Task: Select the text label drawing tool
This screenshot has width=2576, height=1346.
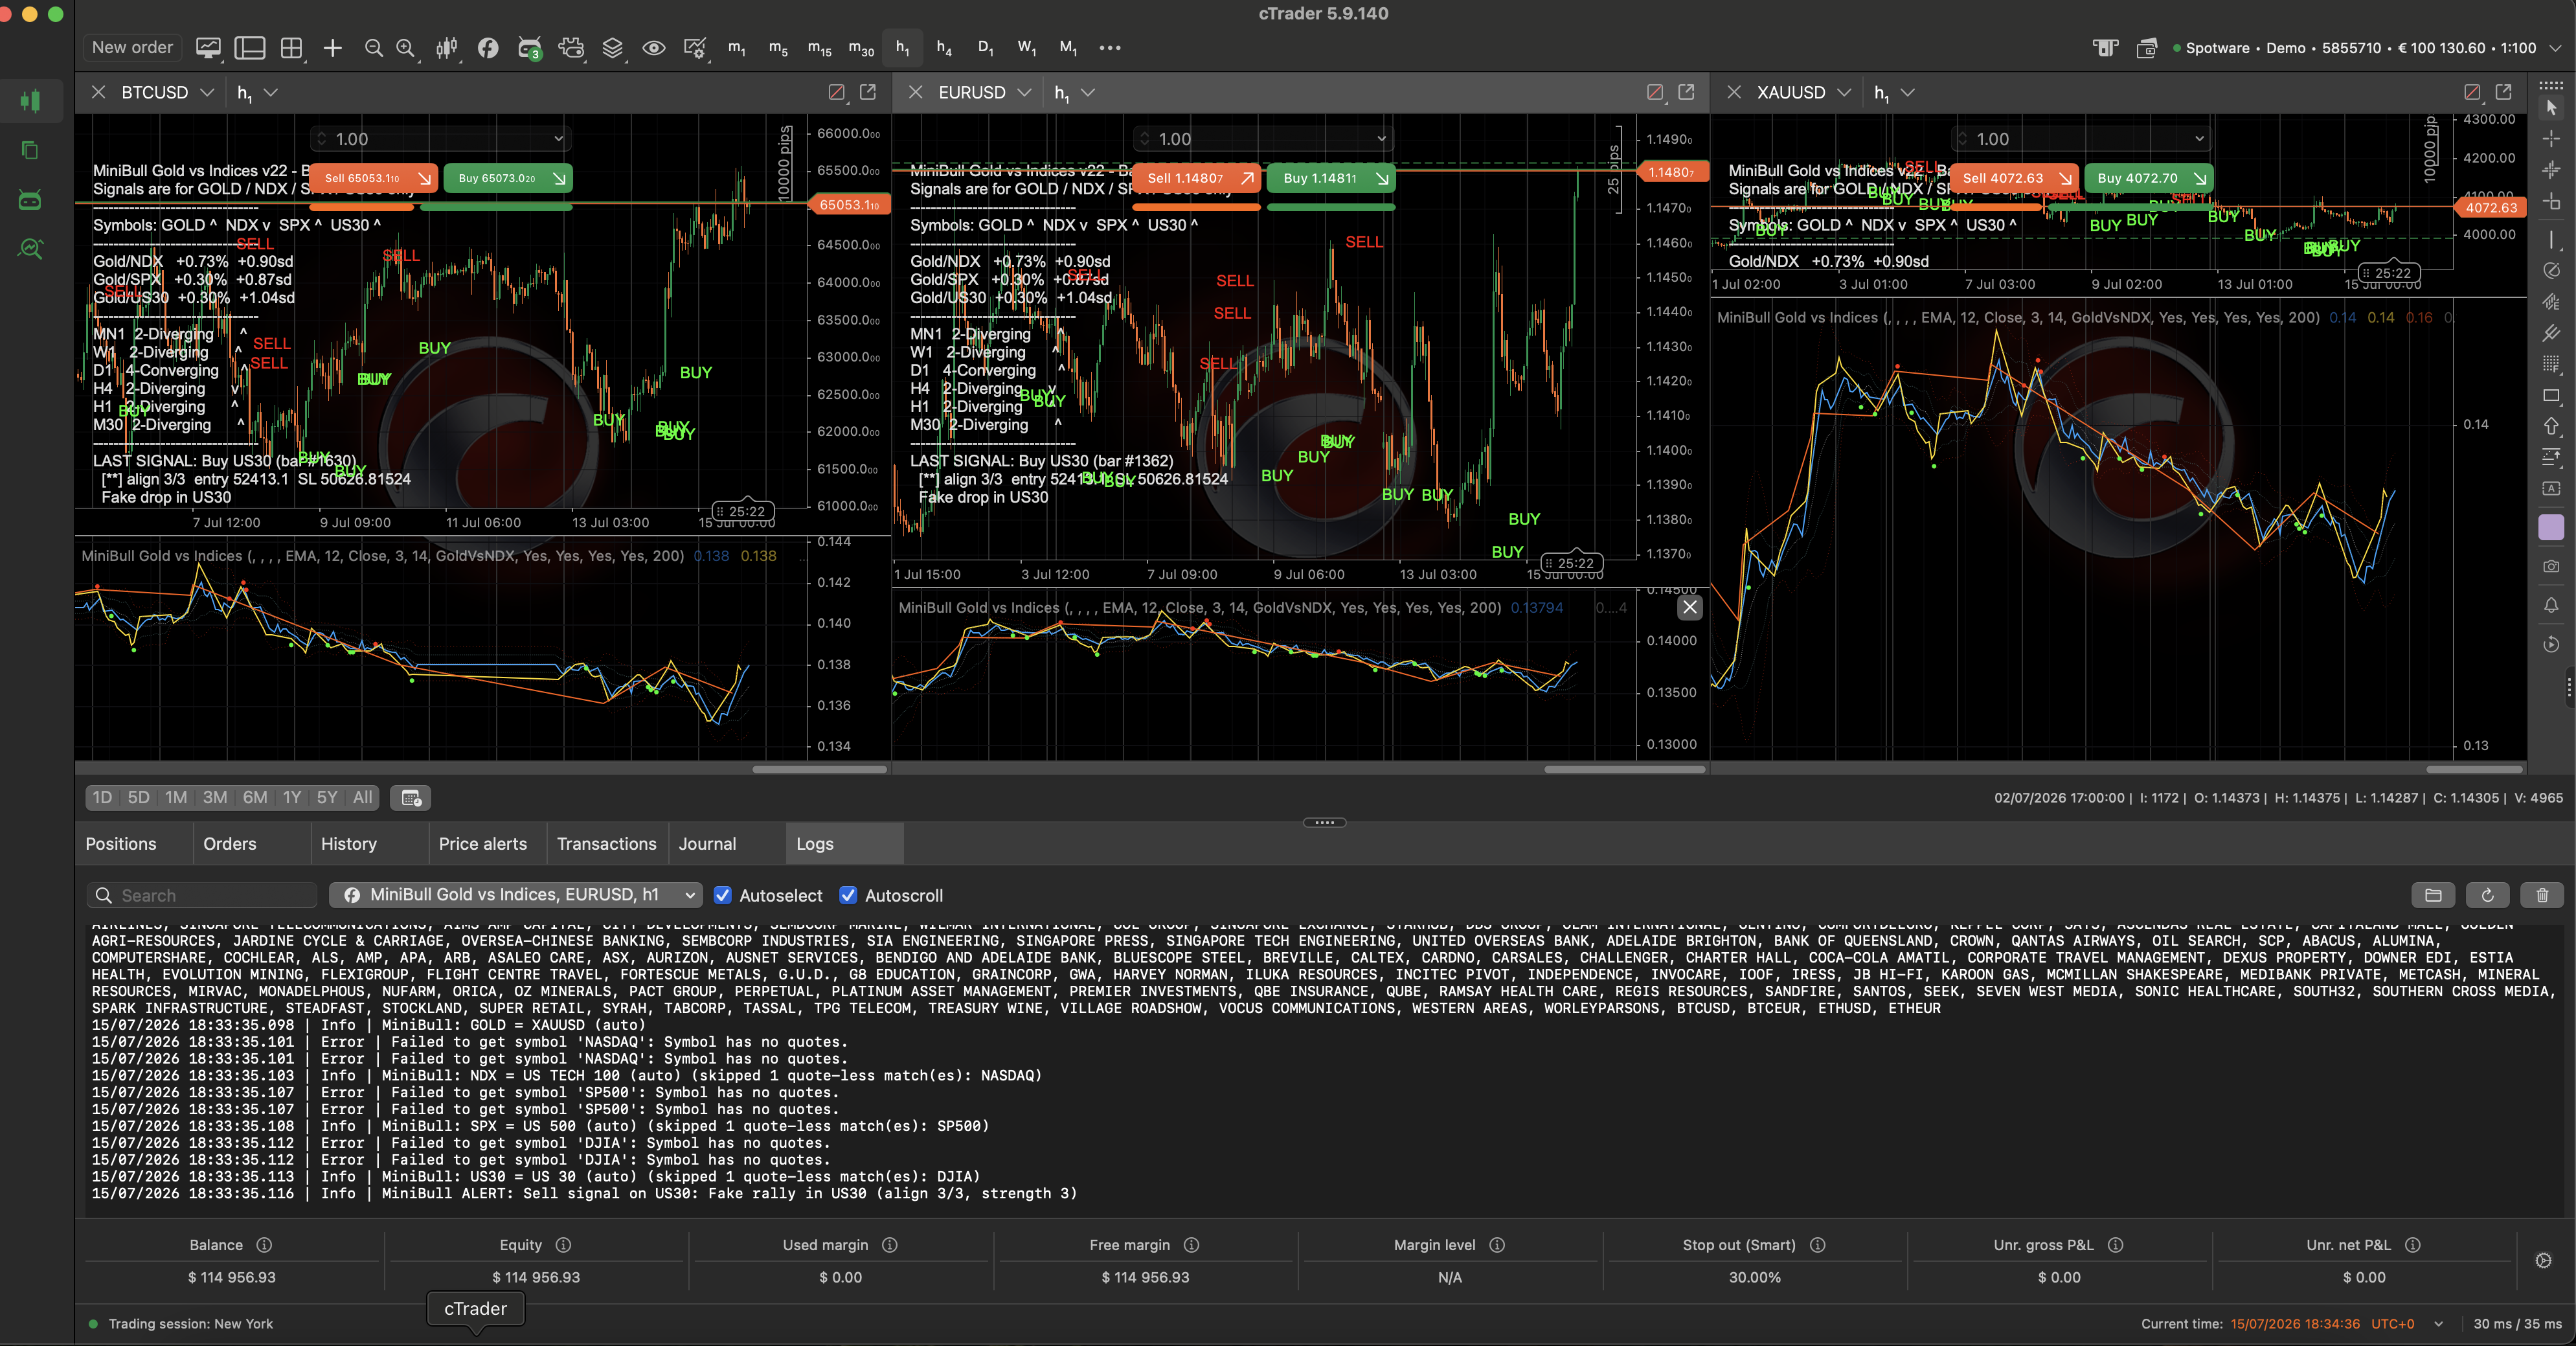Action: 2551,489
